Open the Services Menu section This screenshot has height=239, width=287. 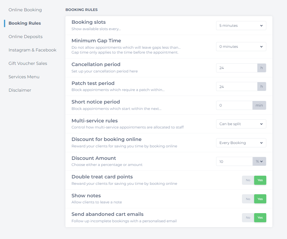click(24, 77)
